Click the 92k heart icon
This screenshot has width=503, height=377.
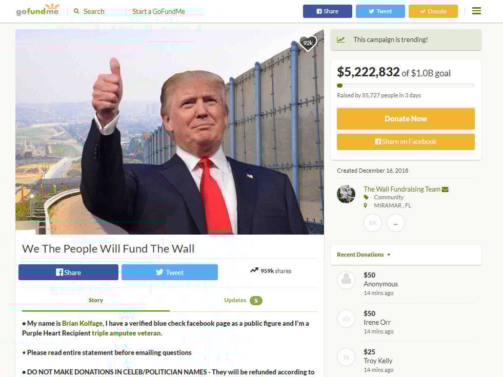308,43
